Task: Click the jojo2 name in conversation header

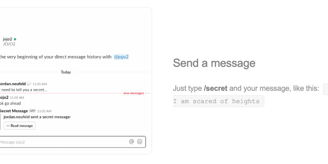Action: pyautogui.click(x=7, y=39)
